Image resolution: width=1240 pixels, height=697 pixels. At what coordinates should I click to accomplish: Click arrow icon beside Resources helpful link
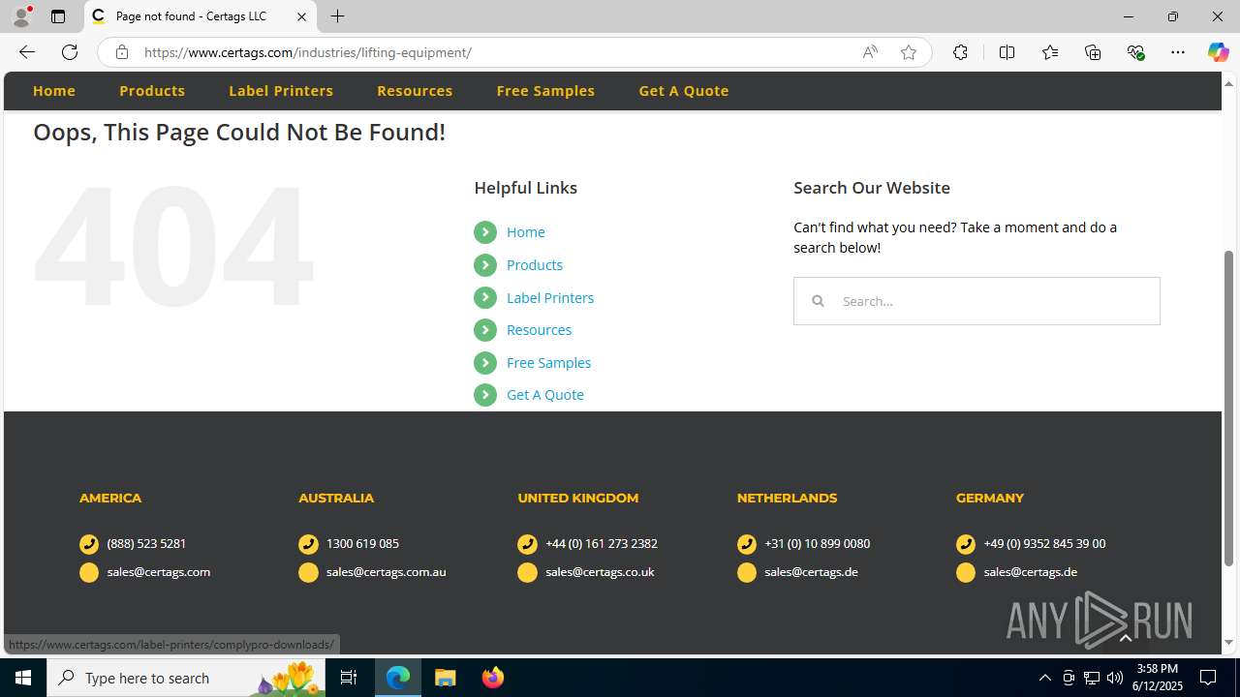(x=485, y=330)
